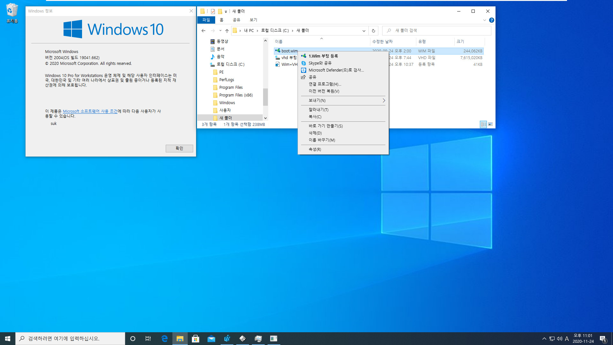Viewport: 613px width, 345px height.
Task: Click the boot.wim file icon
Action: click(x=277, y=51)
